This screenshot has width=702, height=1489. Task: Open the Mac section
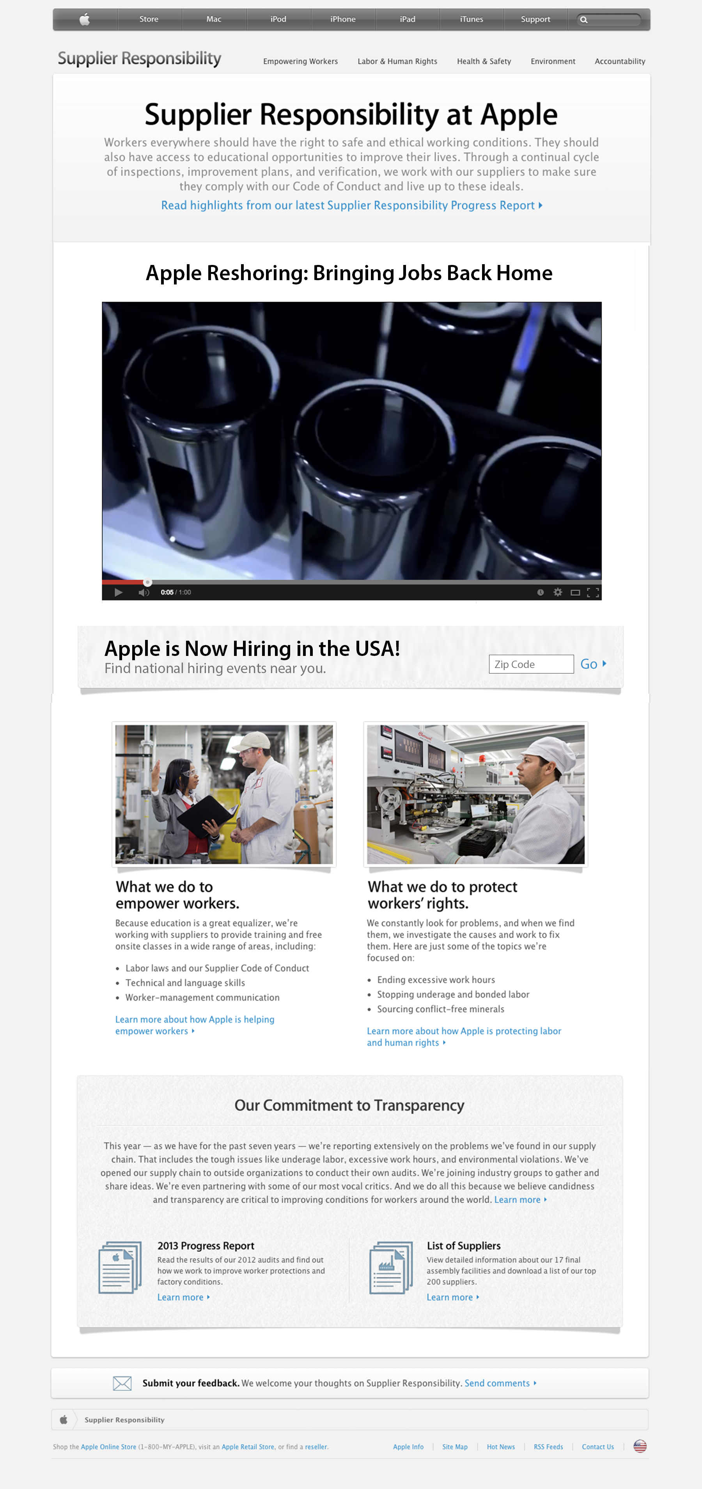click(214, 19)
